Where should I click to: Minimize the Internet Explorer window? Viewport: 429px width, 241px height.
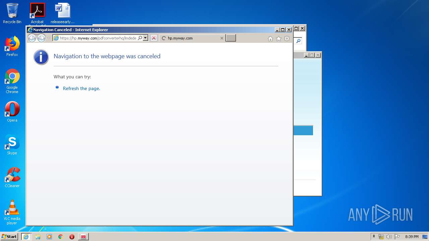(x=277, y=30)
